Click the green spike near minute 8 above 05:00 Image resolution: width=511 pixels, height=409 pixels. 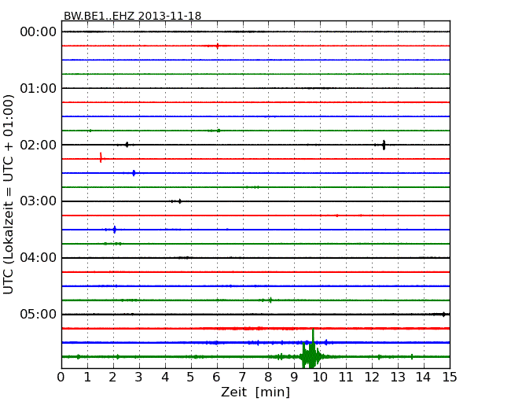click(270, 300)
